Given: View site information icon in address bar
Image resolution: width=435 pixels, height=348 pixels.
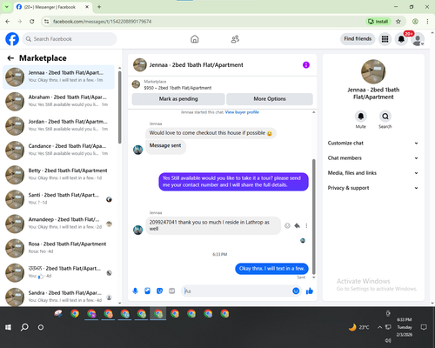Looking at the screenshot, I should click(46, 22).
